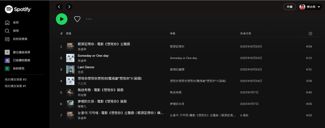Go forward with the right arrow button
Viewport: 325px width, 128px height.
tap(69, 7)
